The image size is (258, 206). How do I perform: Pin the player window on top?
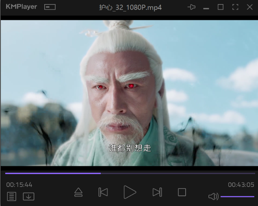[191, 7]
